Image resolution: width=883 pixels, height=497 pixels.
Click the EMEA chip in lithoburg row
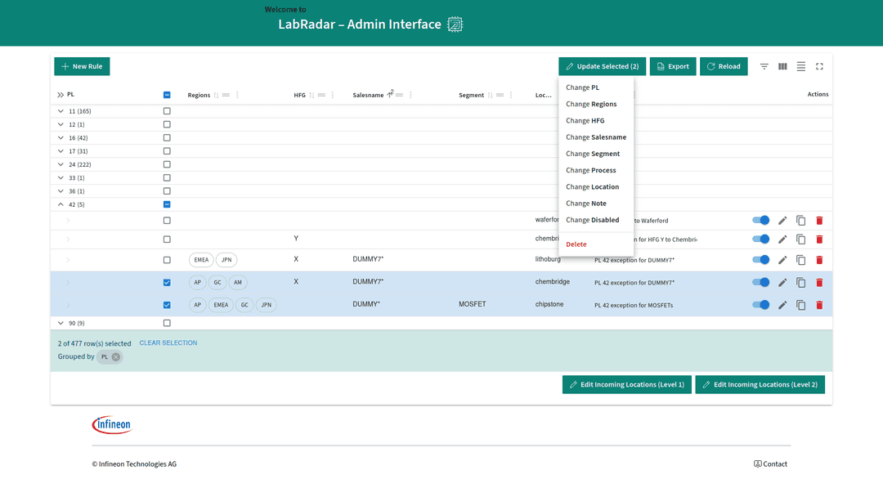(x=201, y=260)
